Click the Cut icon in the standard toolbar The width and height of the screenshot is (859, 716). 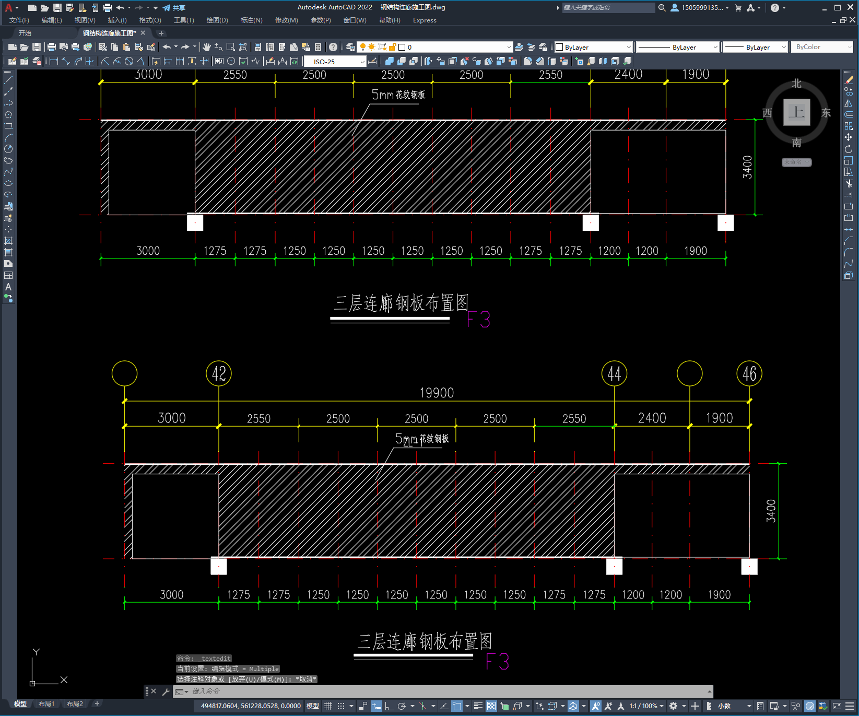103,47
